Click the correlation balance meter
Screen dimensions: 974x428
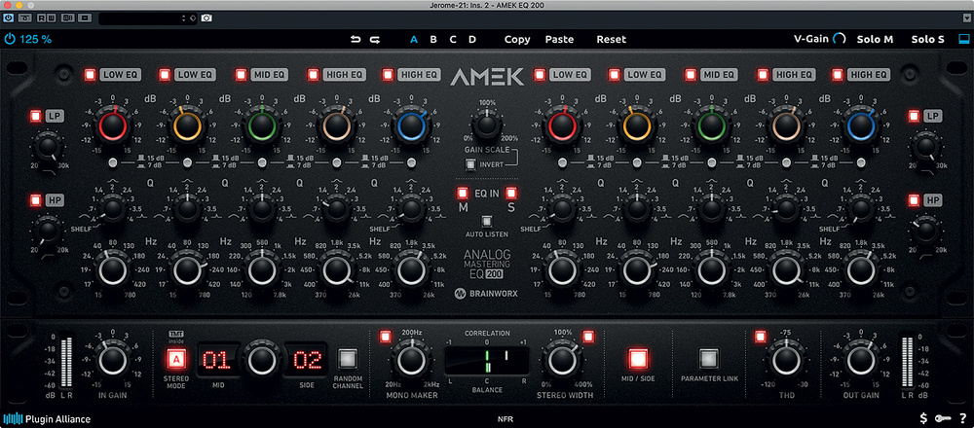pyautogui.click(x=486, y=360)
